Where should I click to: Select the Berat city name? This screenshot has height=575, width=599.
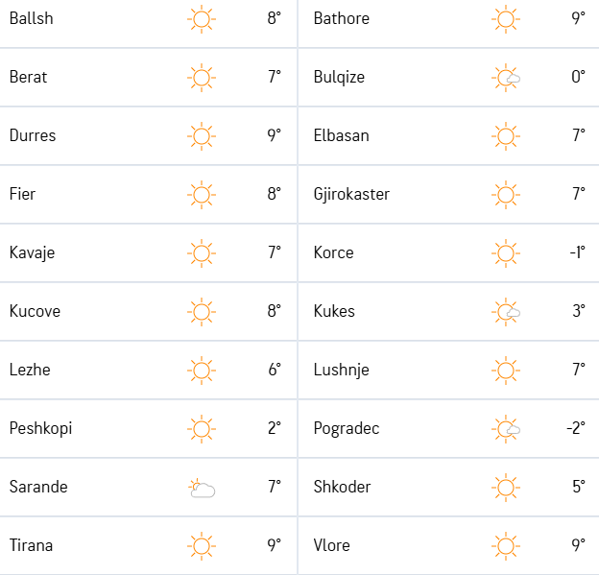28,77
